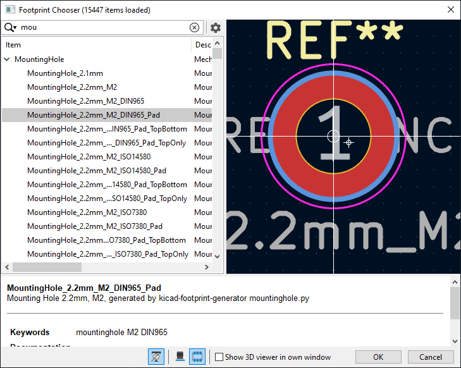Choose MountingHole_2.2mm_M2_ISO7380 item
Image resolution: width=461 pixels, height=368 pixels.
[x=87, y=212]
